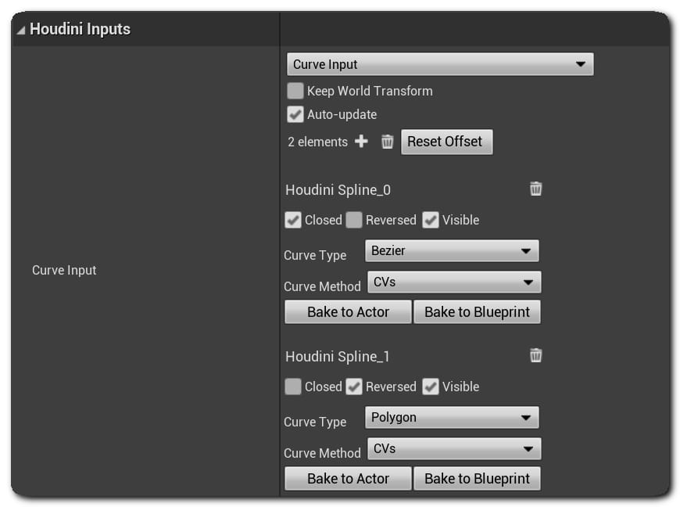Uncheck Reversed for Houdini Spline_1
This screenshot has width=680, height=507.
[354, 387]
